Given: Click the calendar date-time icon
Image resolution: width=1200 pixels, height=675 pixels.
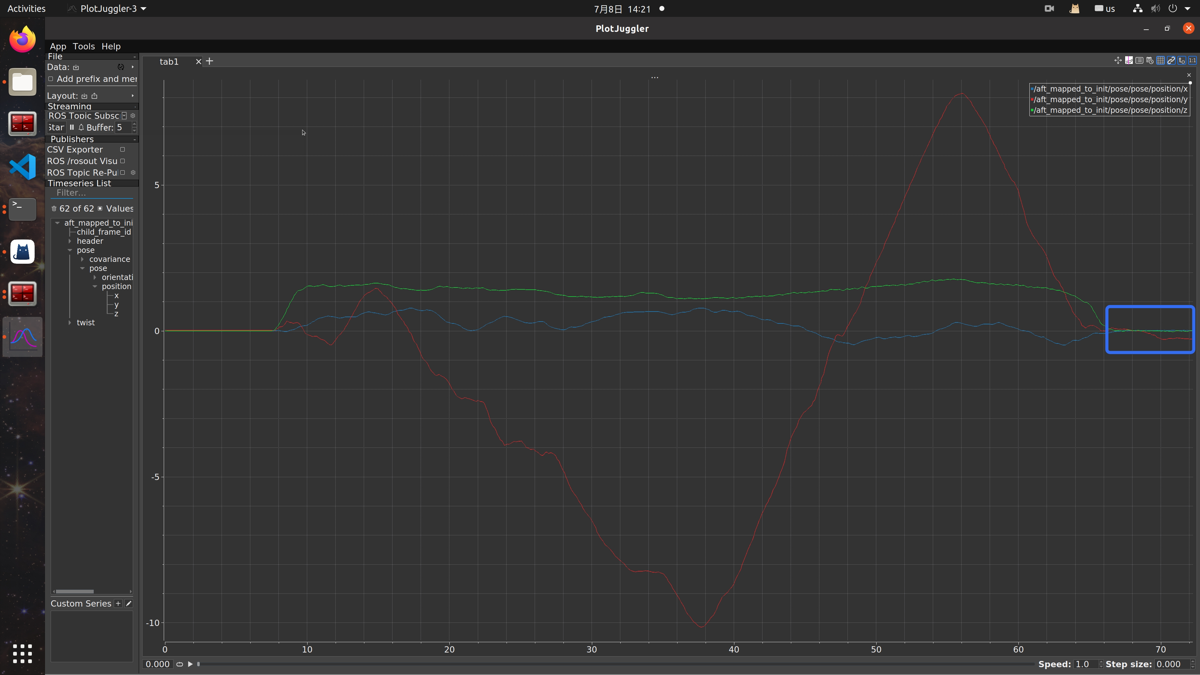Looking at the screenshot, I should (1150, 61).
